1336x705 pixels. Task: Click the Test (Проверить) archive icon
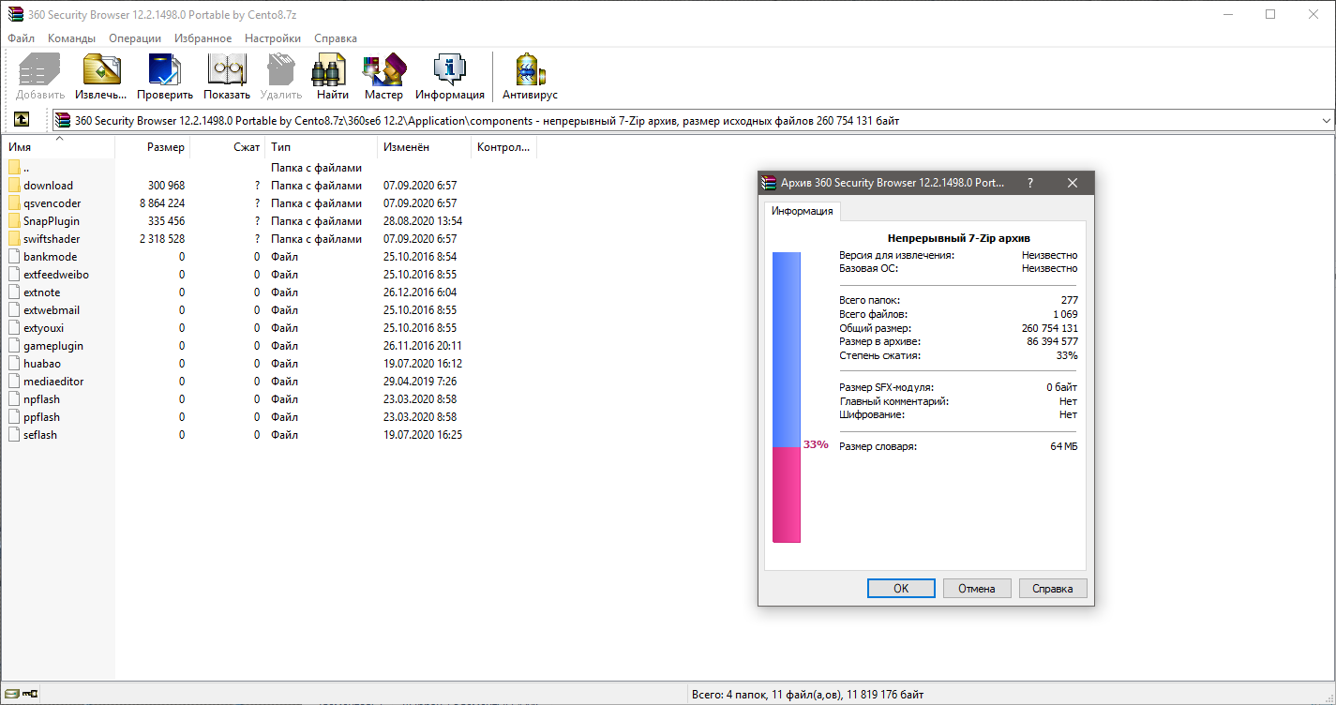pyautogui.click(x=165, y=71)
